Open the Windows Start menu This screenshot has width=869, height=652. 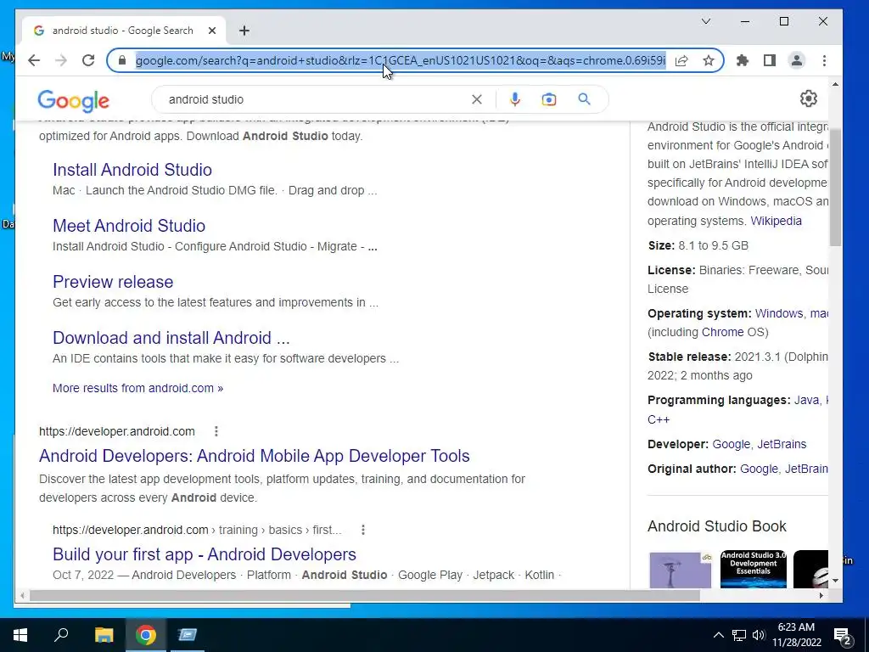click(20, 635)
